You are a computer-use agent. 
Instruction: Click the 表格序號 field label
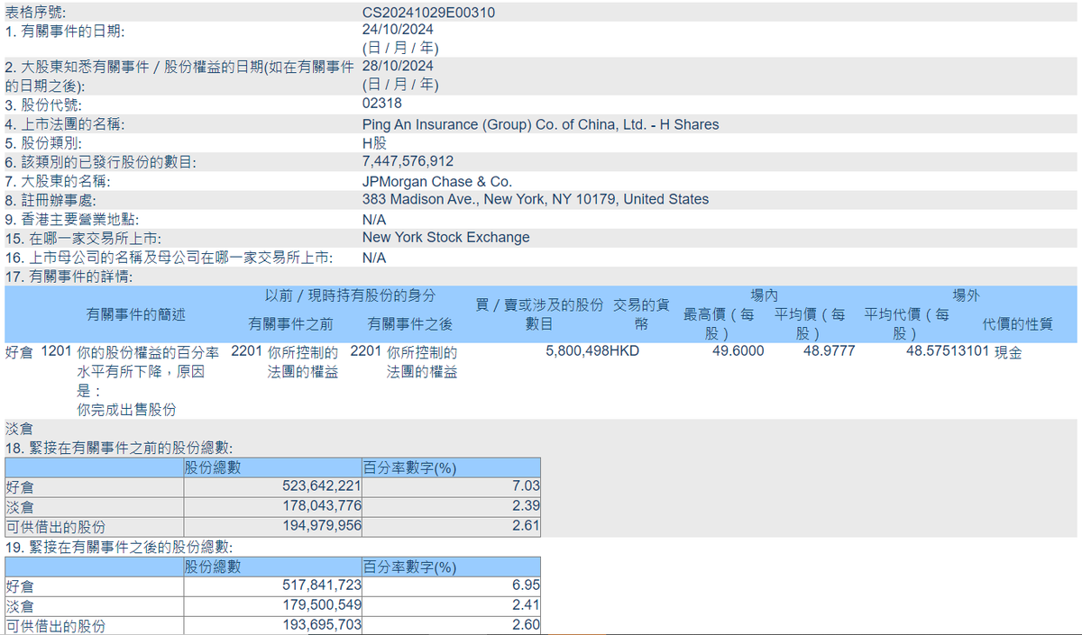pyautogui.click(x=35, y=13)
